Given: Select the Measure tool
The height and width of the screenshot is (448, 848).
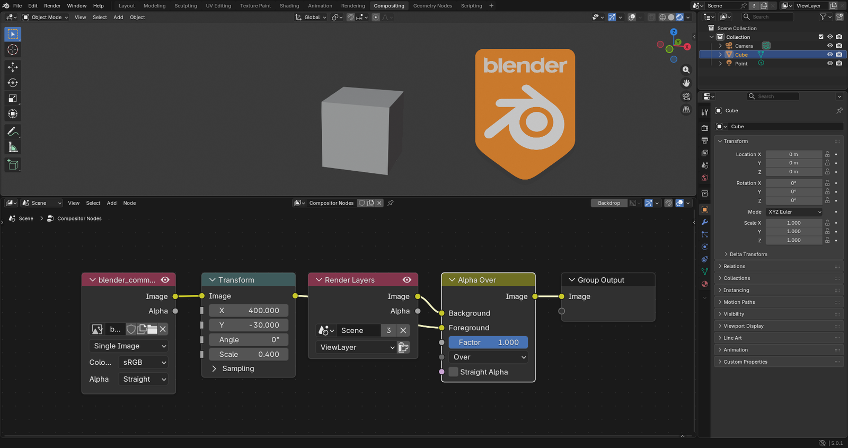Looking at the screenshot, I should pyautogui.click(x=13, y=147).
